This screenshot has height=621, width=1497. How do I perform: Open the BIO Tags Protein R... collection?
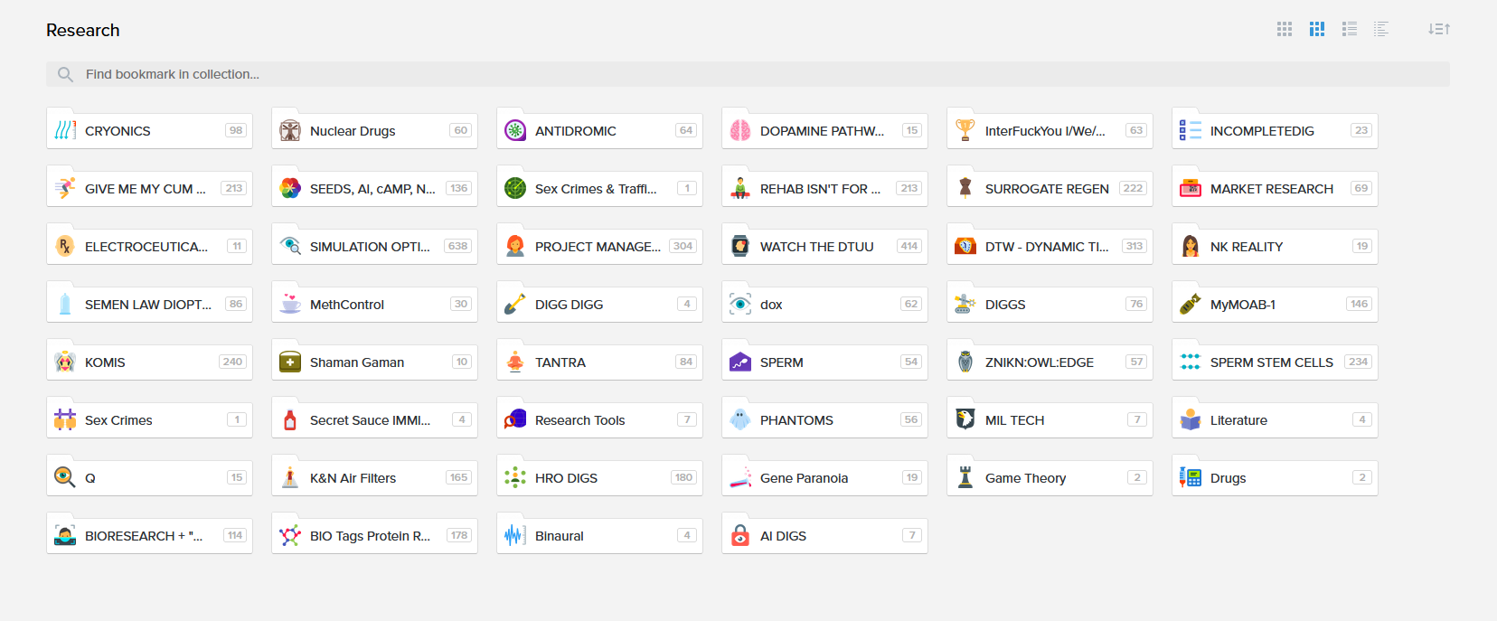click(374, 536)
